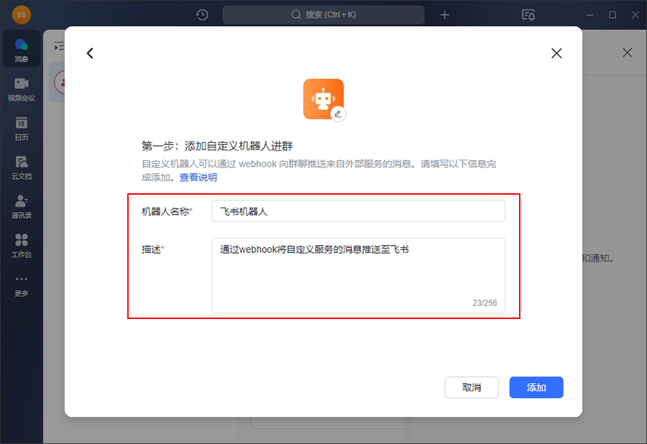Viewport: 647px width, 444px height.
Task: Open Video Meetings (视频会议) in the sidebar
Action: [22, 89]
